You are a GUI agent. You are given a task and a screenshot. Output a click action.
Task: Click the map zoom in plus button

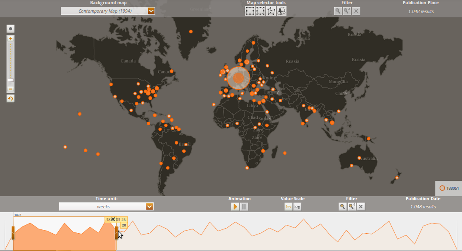pos(11,38)
